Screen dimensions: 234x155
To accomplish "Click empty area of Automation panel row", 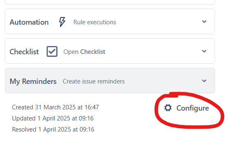I will pos(158,21).
